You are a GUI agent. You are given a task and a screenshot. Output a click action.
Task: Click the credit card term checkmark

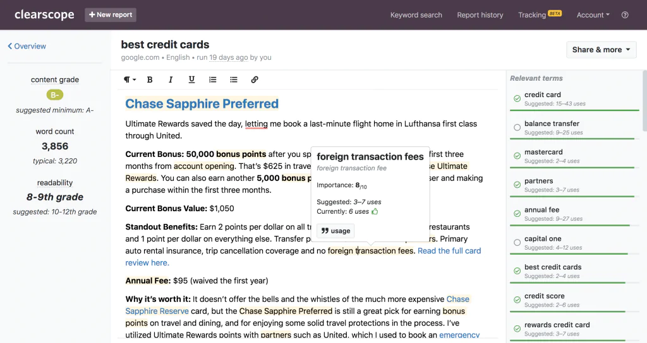pos(517,98)
